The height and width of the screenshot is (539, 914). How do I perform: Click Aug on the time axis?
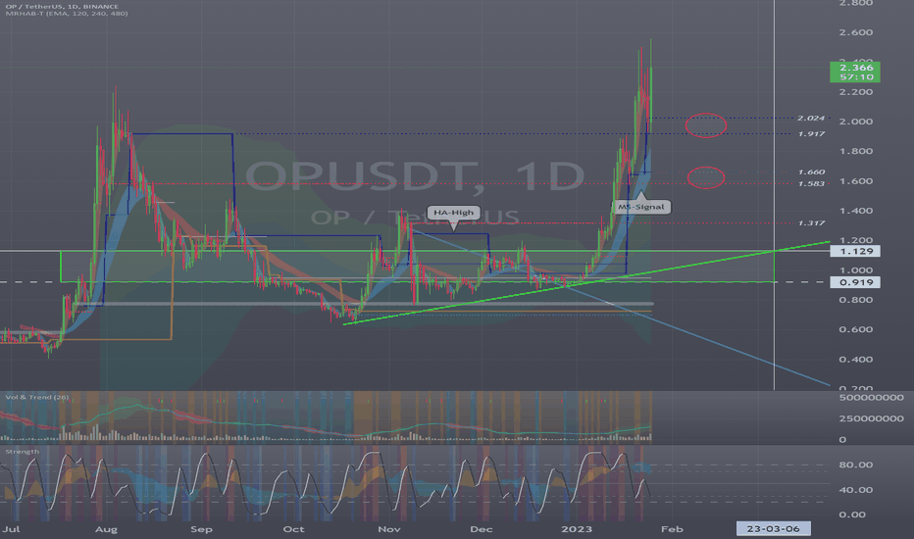pyautogui.click(x=106, y=529)
